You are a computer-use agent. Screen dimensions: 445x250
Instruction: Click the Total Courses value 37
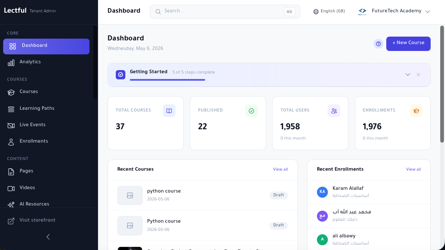pyautogui.click(x=120, y=127)
